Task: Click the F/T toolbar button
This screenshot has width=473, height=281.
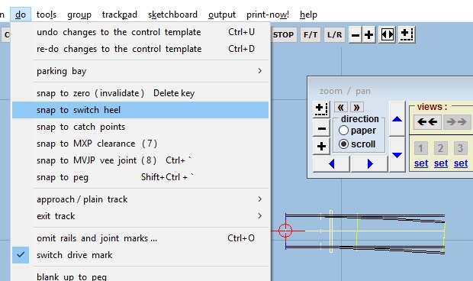Action: pyautogui.click(x=311, y=35)
